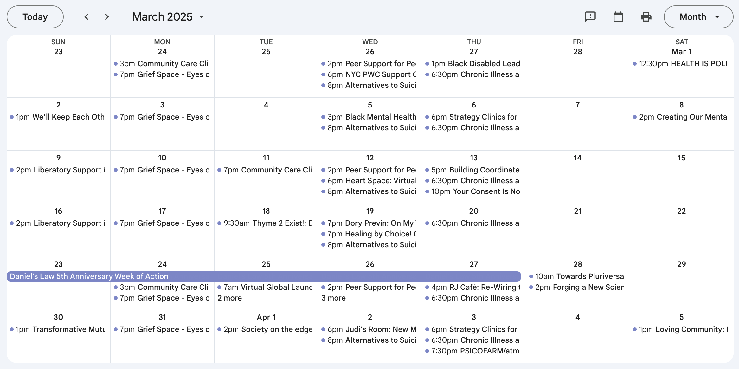Click the day number 14 cell
The width and height of the screenshot is (739, 369).
tap(577, 158)
